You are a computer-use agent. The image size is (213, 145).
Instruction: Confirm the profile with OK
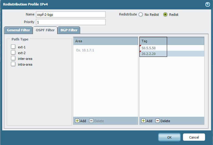(x=169, y=137)
